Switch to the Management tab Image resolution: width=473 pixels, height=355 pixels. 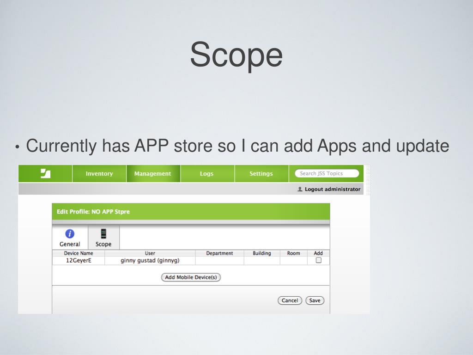(153, 174)
